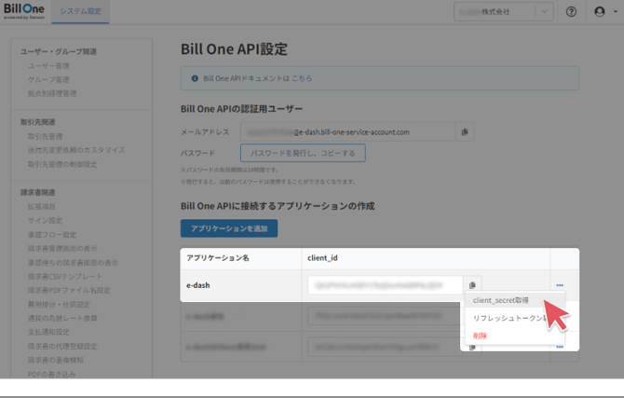Copy the e-dash client_id value

(473, 284)
